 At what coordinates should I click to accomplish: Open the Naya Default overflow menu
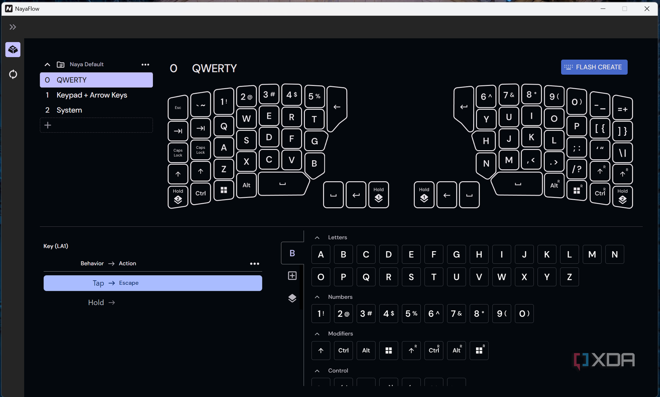pos(146,64)
